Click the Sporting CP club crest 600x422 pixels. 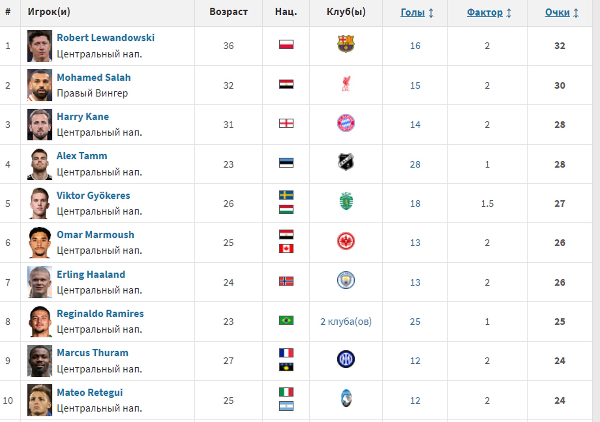[346, 201]
